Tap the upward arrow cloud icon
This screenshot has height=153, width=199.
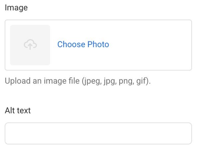coord(30,44)
